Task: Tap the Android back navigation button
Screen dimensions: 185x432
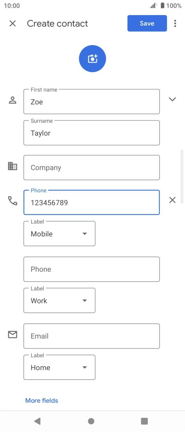Action: (x=37, y=421)
